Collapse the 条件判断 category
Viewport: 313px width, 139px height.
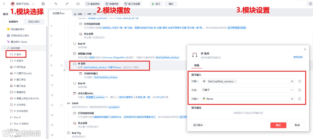pyautogui.click(x=5, y=48)
